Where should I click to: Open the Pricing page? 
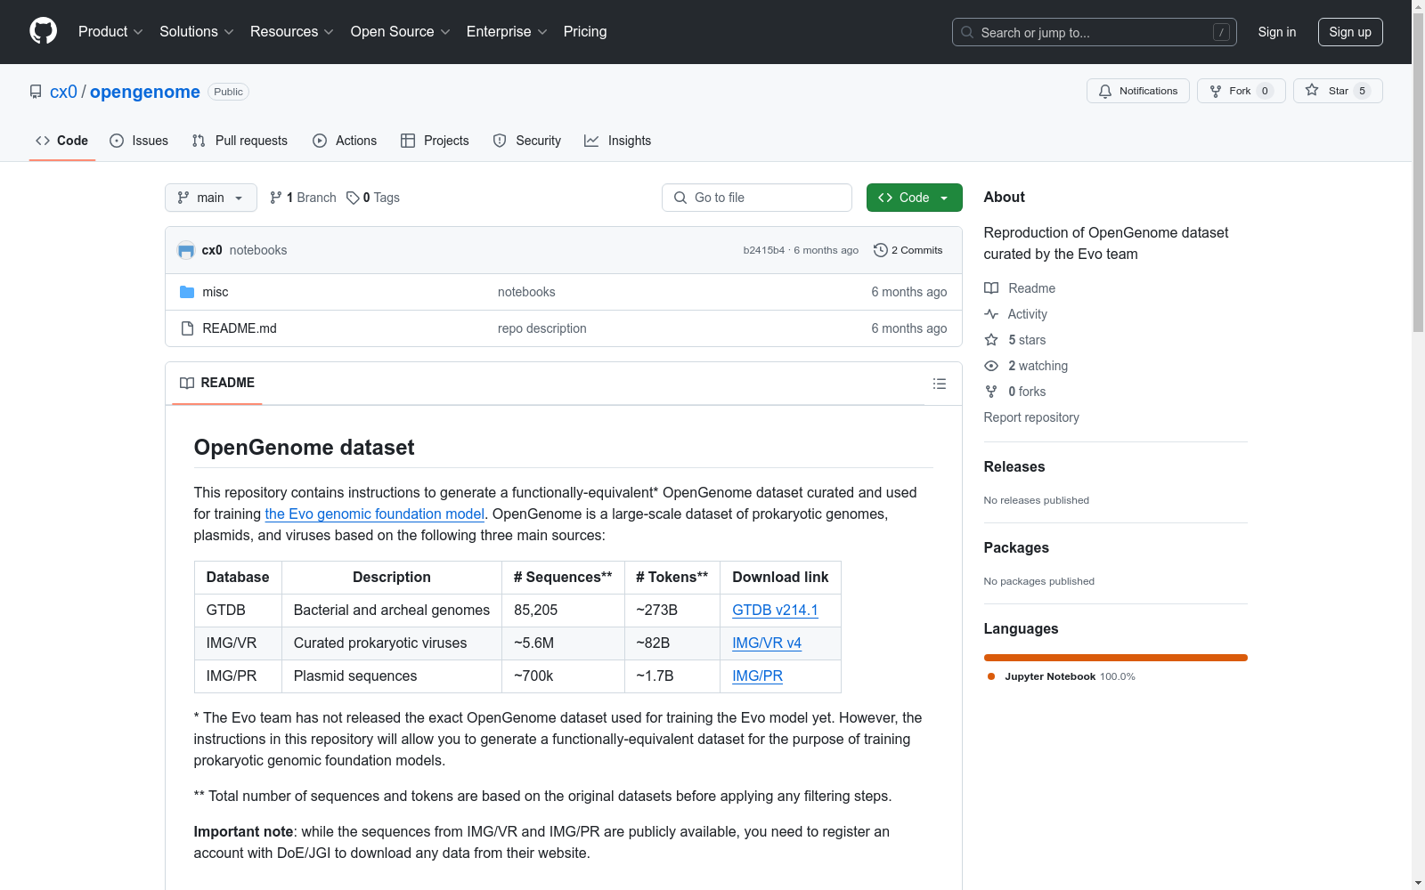tap(585, 32)
